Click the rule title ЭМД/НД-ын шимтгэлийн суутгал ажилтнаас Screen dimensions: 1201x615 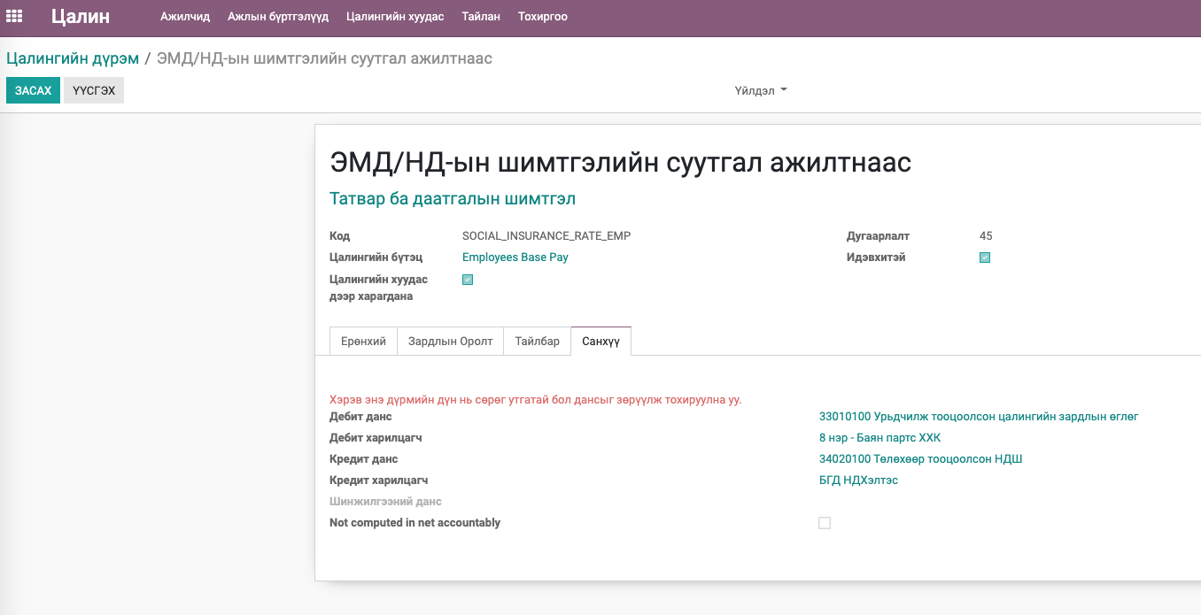620,162
